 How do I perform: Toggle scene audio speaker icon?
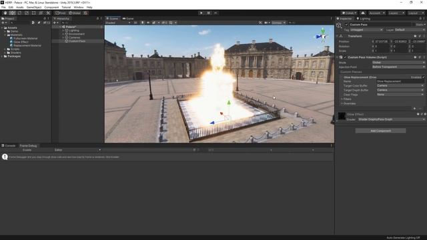148,23
